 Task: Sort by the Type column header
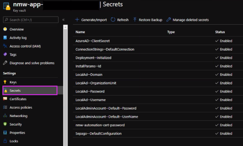pyautogui.click(x=171, y=32)
